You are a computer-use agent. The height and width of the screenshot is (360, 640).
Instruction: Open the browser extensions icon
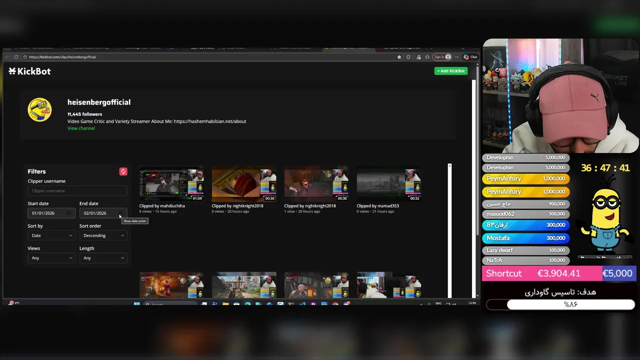(x=408, y=57)
